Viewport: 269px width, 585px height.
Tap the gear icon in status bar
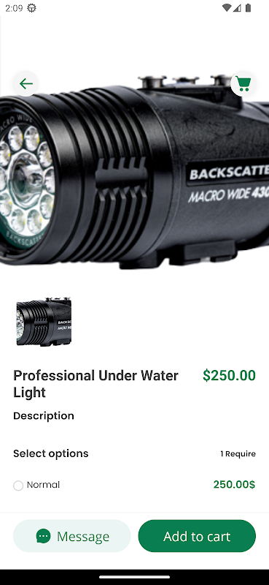coord(31,8)
